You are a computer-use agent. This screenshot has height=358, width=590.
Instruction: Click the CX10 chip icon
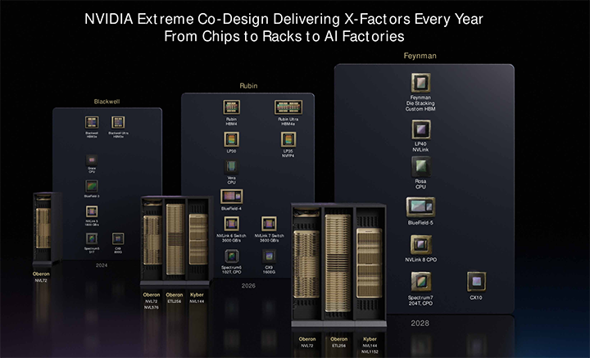(476, 281)
